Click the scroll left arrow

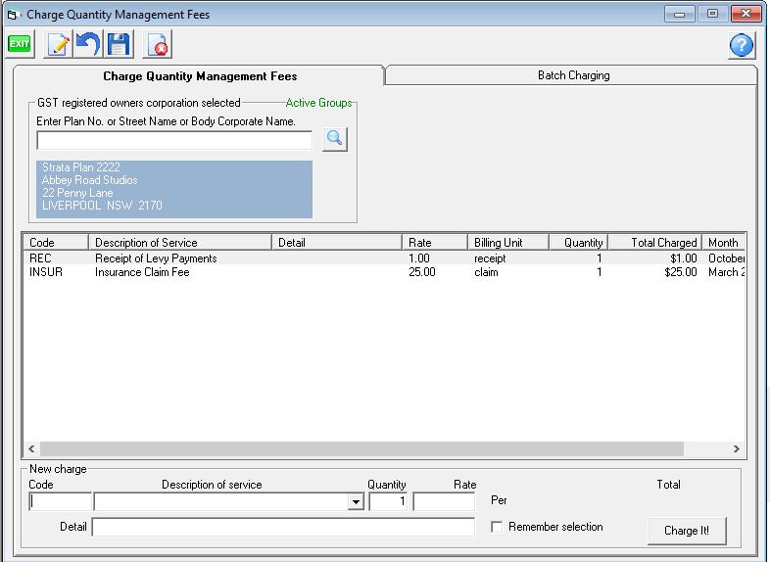point(31,448)
